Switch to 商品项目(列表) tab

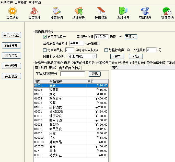(x=70, y=68)
